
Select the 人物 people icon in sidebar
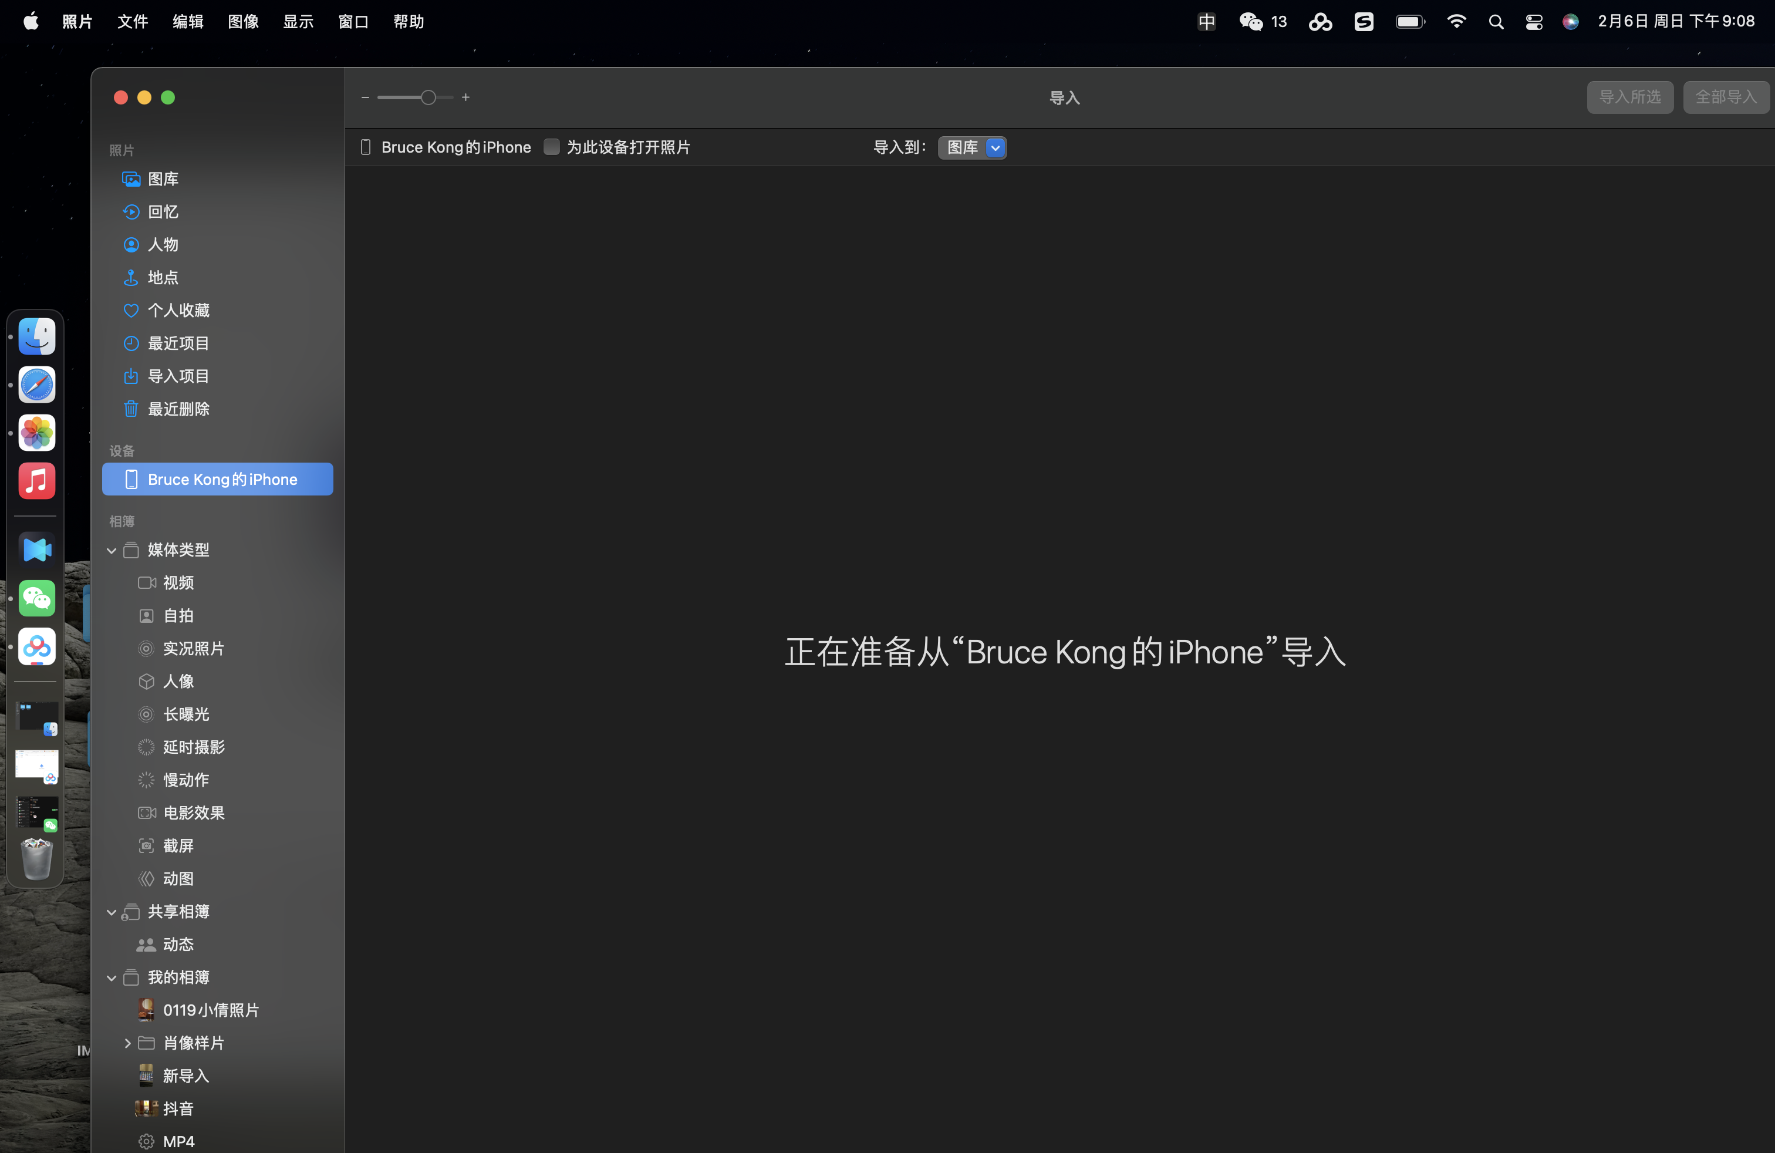pyautogui.click(x=131, y=245)
